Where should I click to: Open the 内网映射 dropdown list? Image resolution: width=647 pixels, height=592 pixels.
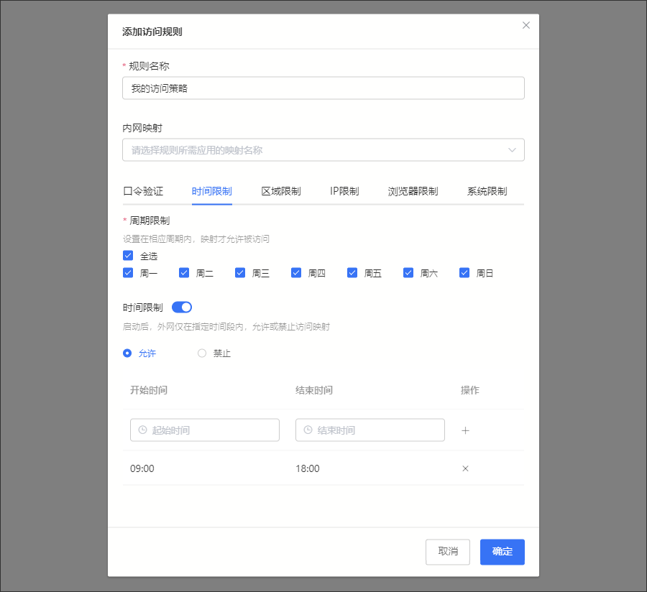[323, 150]
